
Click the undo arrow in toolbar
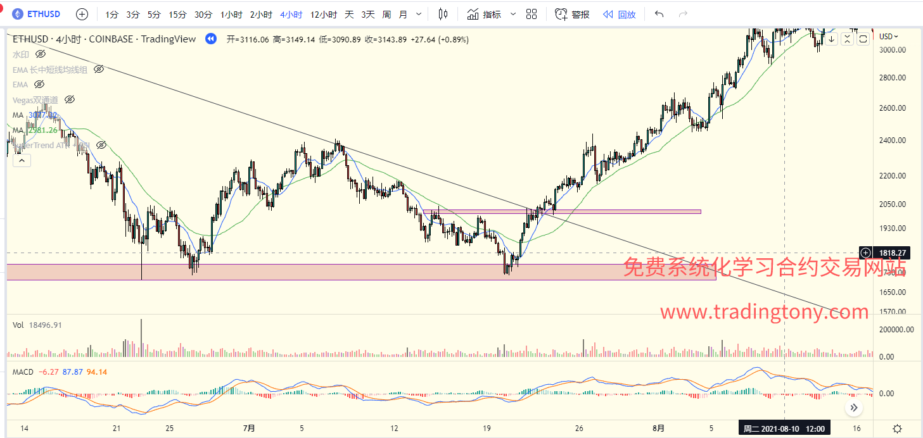click(659, 14)
